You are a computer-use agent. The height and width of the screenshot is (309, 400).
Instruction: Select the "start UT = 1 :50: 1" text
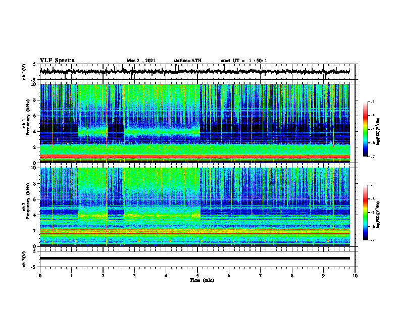[x=244, y=61]
